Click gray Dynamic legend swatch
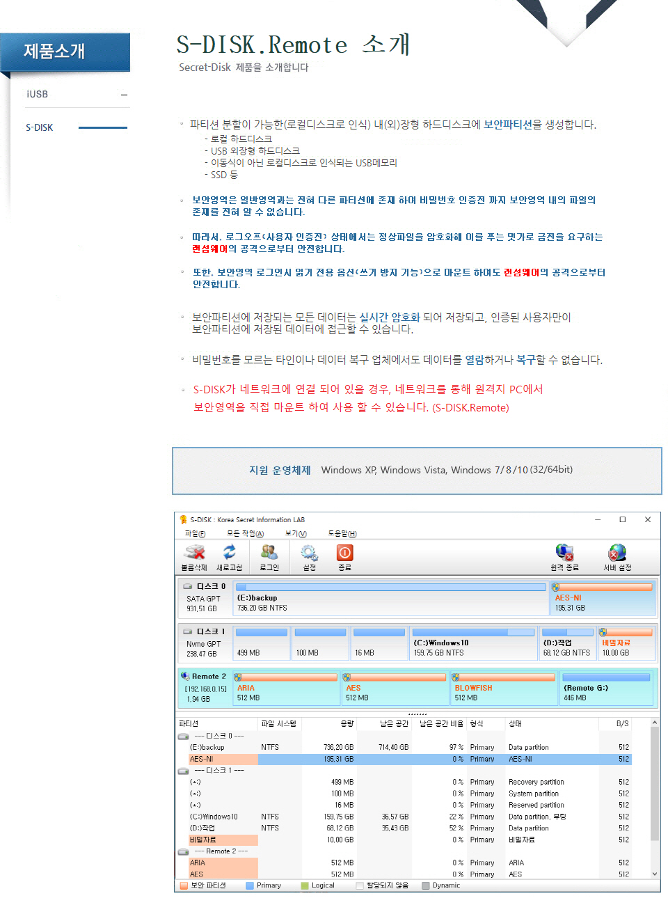The width and height of the screenshot is (668, 905). (x=426, y=886)
